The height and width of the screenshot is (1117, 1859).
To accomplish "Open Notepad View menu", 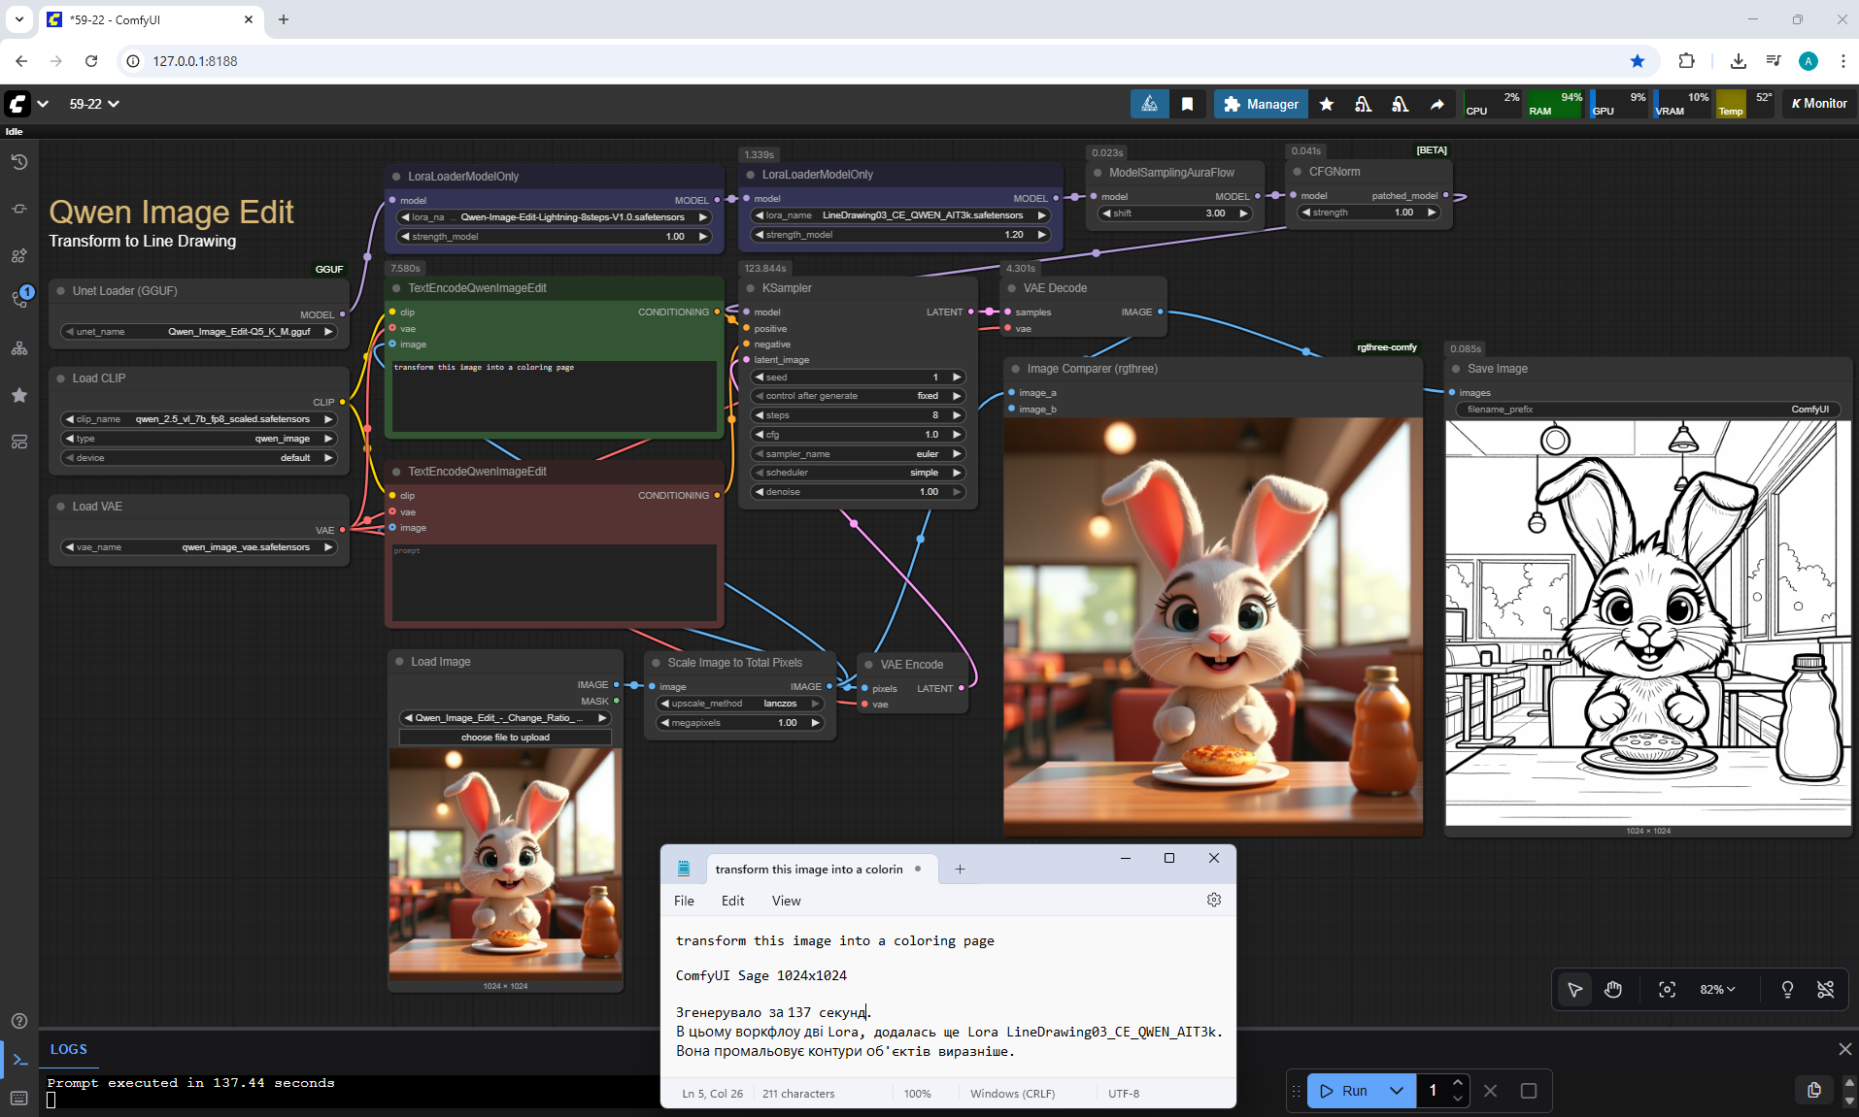I will [786, 901].
